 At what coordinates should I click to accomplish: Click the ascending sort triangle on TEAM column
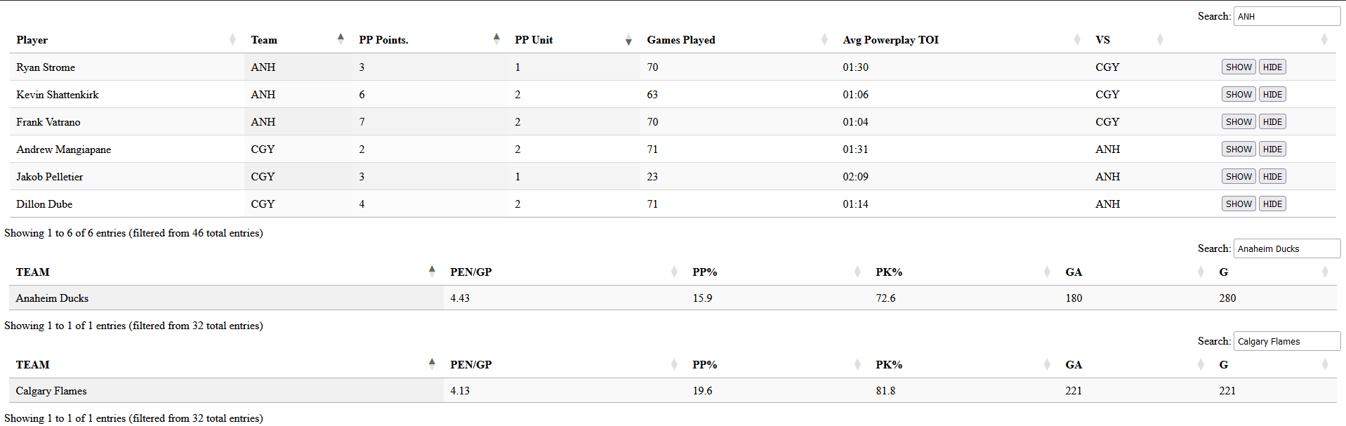432,267
